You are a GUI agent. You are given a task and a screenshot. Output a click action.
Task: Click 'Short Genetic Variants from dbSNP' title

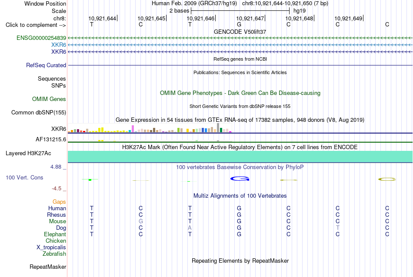point(240,106)
